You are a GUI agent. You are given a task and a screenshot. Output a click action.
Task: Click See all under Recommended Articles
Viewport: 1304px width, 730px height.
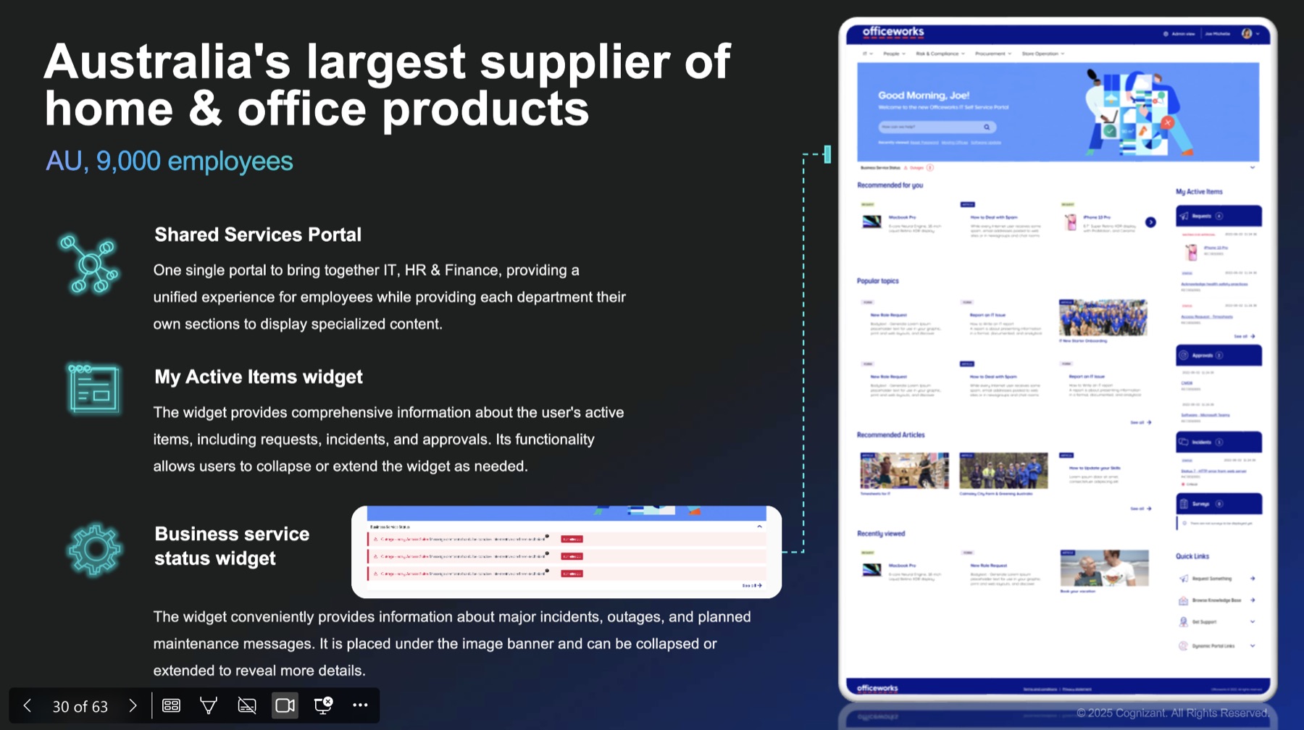(1140, 508)
